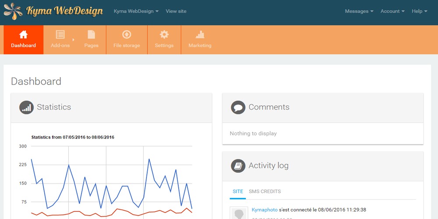Screen dimensions: 438x219
Task: Open the Kymaphoto user link
Action: [x=265, y=210]
